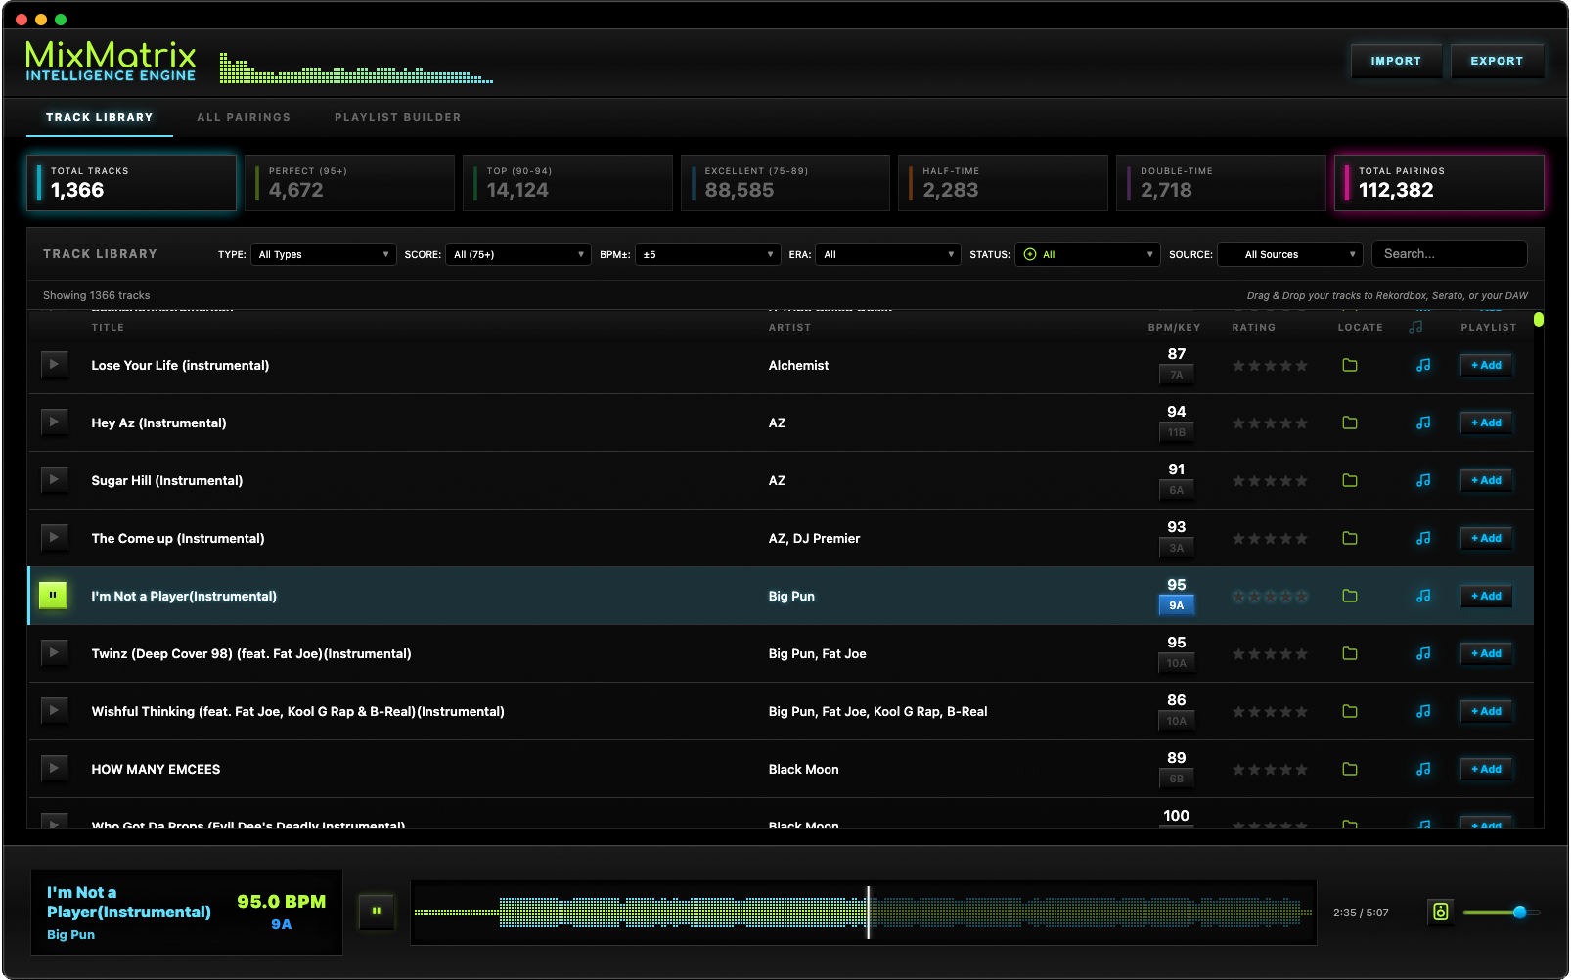Click the locate folder icon for Lose Your Life
The width and height of the screenshot is (1571, 980).
(1350, 365)
